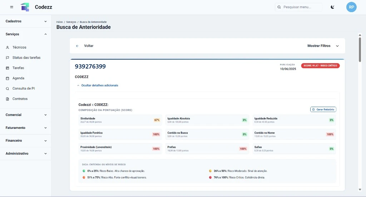Click the back arrow icon
This screenshot has width=366, height=197.
tap(77, 46)
